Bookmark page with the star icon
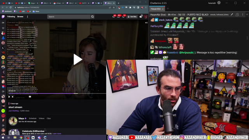 click(114, 7)
